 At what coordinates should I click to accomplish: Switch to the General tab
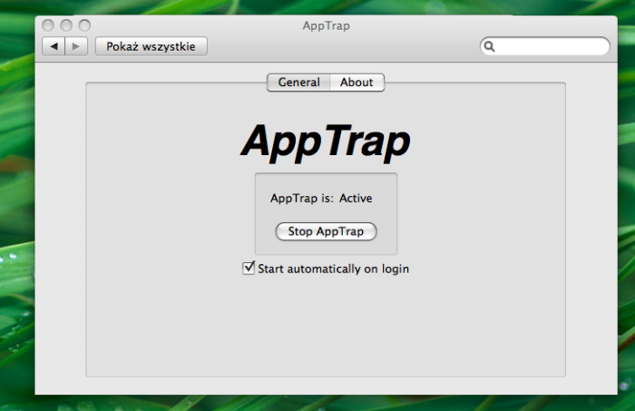(x=298, y=83)
